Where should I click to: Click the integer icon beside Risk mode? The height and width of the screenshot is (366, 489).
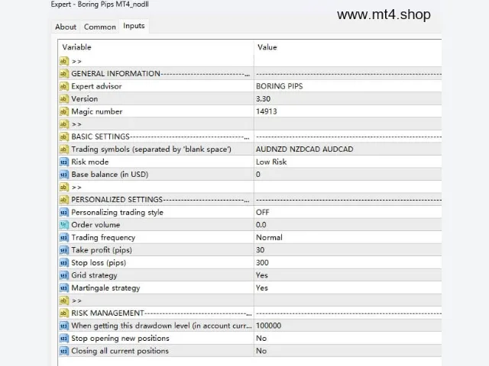click(63, 162)
